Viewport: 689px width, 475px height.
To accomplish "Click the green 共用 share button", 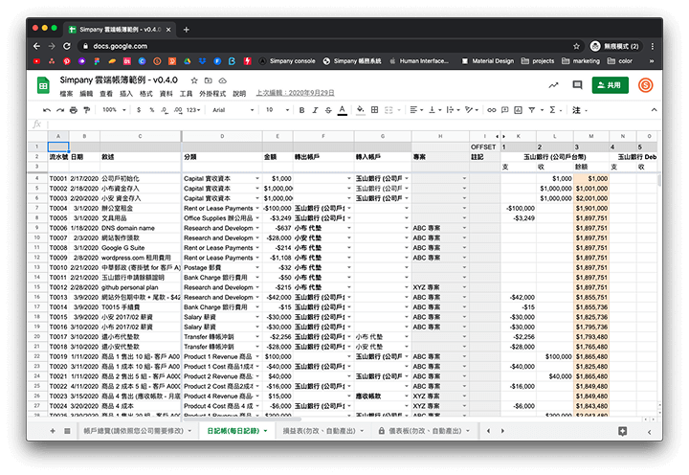I will [610, 85].
